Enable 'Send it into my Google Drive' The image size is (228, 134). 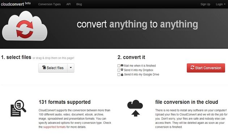pos(119,75)
